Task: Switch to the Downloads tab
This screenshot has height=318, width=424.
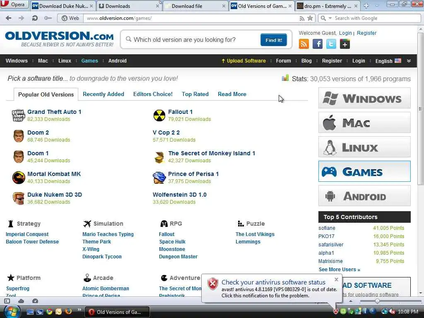Action: point(129,6)
